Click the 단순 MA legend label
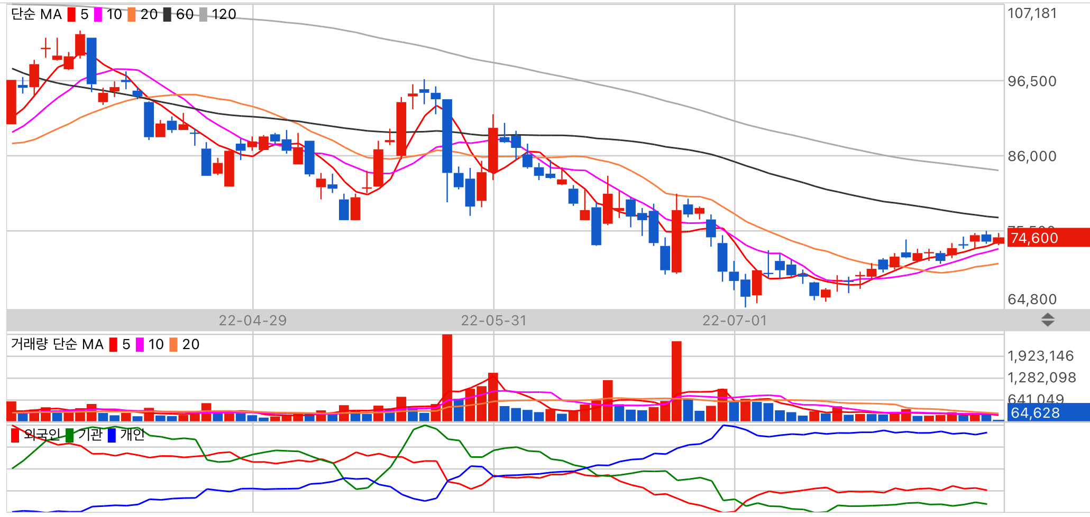This screenshot has height=517, width=1090. pyautogui.click(x=36, y=14)
